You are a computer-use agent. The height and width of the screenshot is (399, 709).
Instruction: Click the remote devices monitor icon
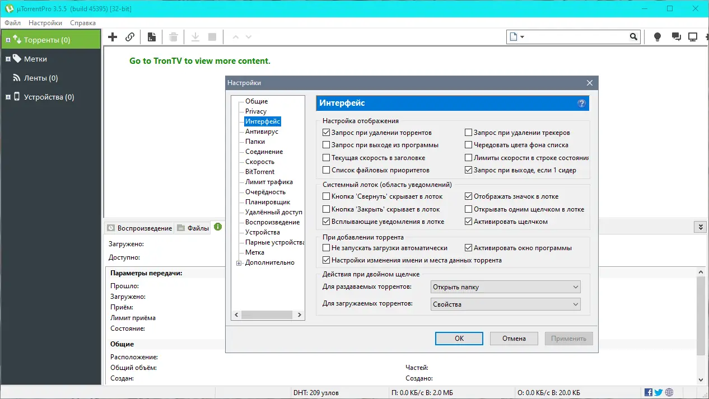(x=693, y=36)
